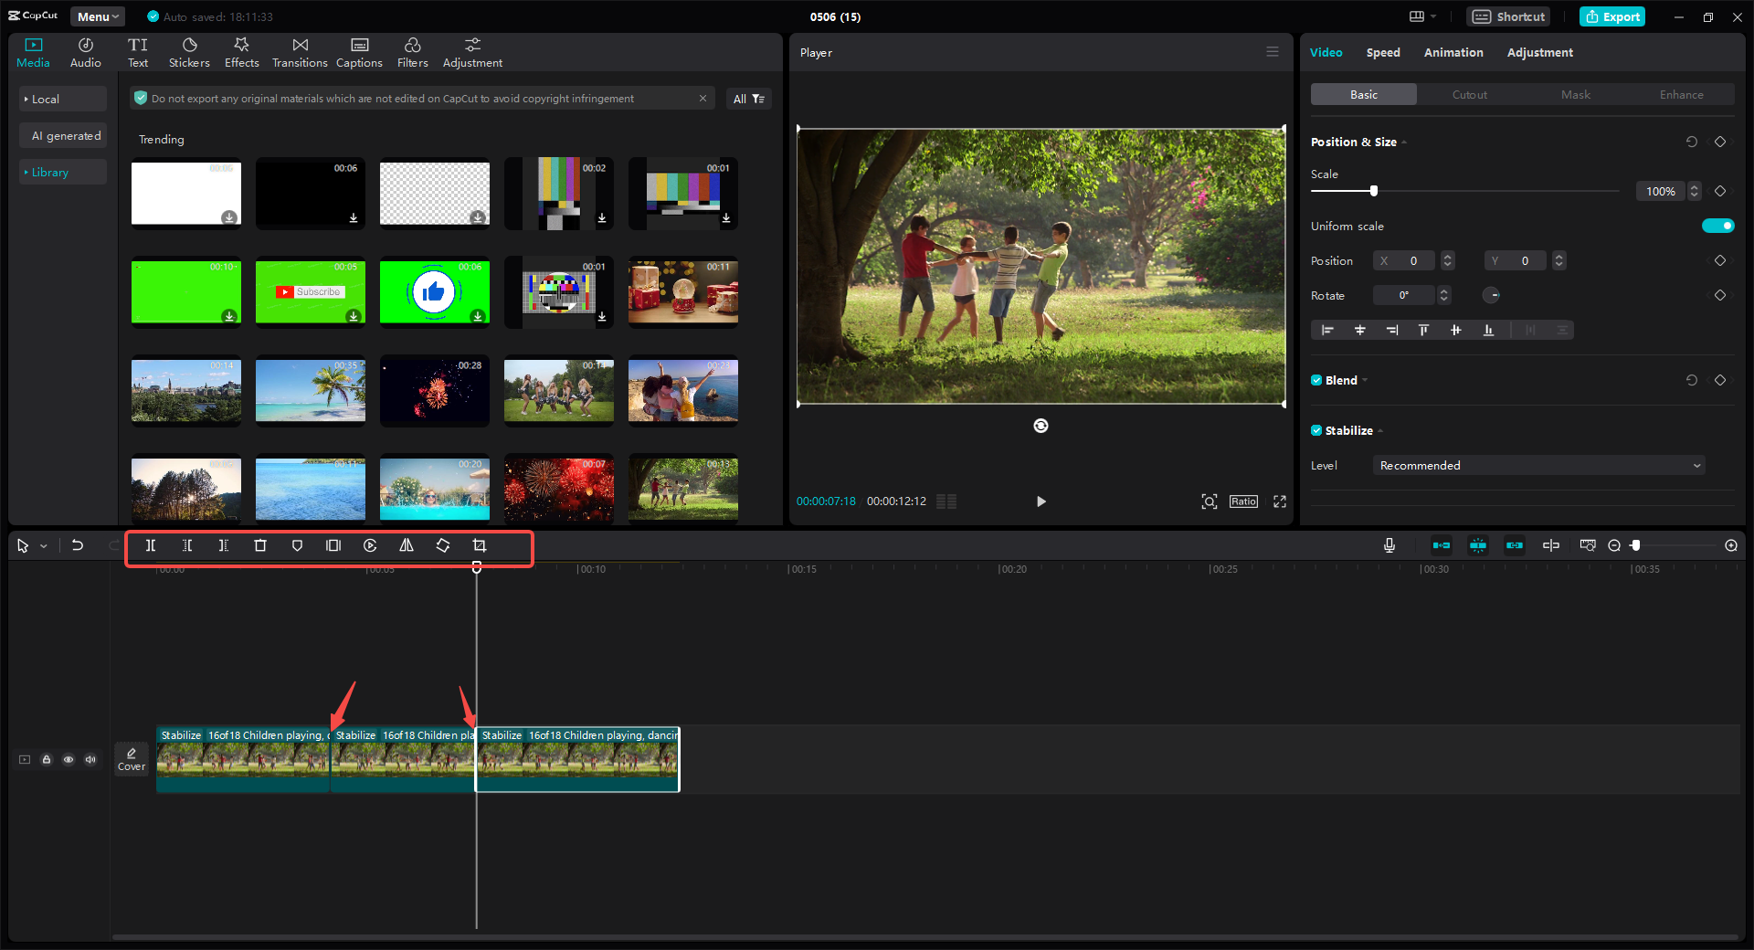Screen dimensions: 1754x950
Task: Select the Rotate icon in the timeline toolbar
Action: pyautogui.click(x=443, y=545)
